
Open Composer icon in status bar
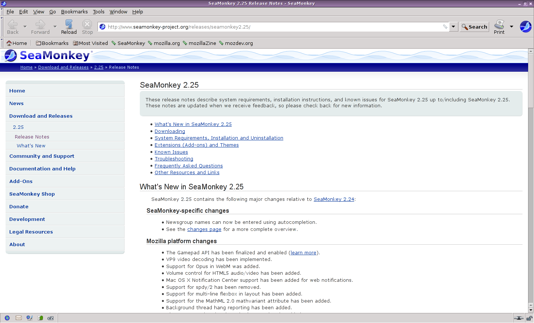coord(29,318)
